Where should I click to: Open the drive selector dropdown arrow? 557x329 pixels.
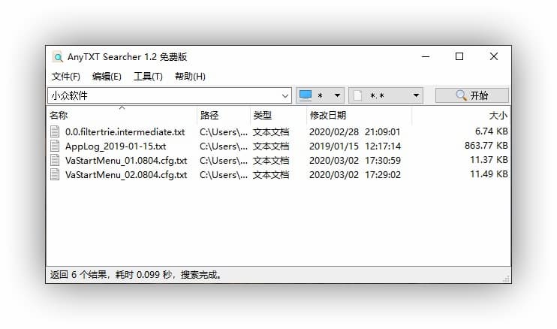click(338, 95)
